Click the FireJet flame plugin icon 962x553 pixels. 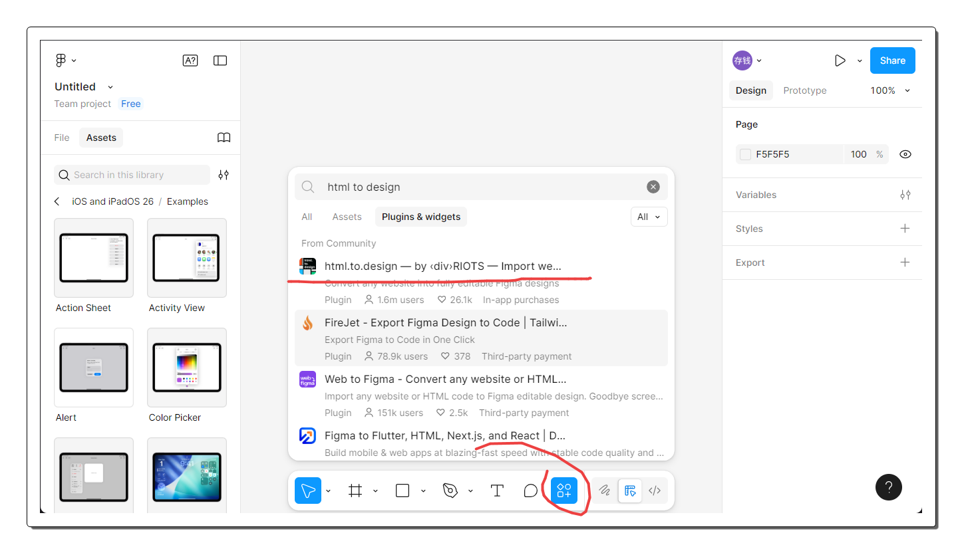coord(307,323)
